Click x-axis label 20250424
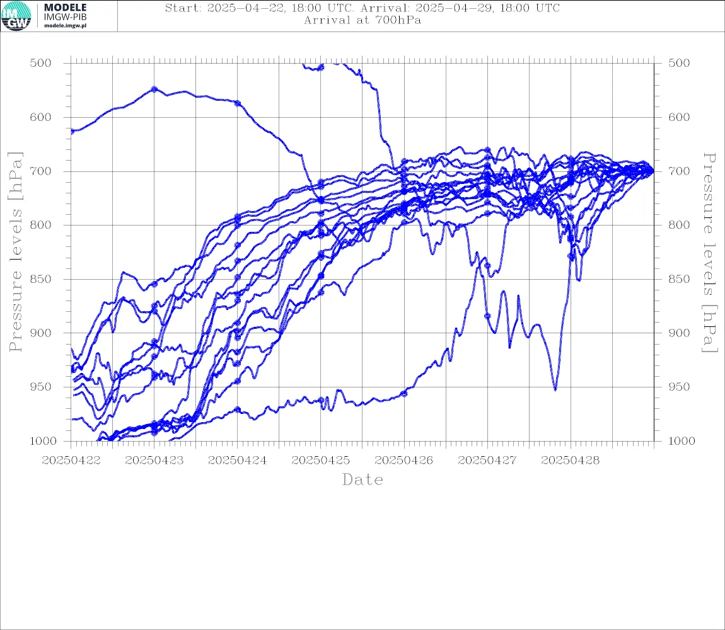725x630 pixels. [x=238, y=461]
